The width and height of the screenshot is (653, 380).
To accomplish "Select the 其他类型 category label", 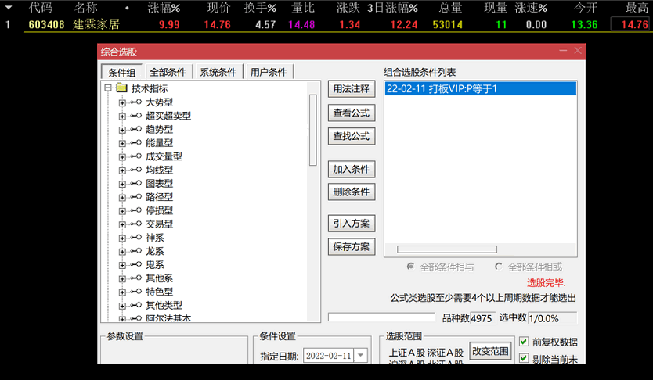I will (x=164, y=305).
